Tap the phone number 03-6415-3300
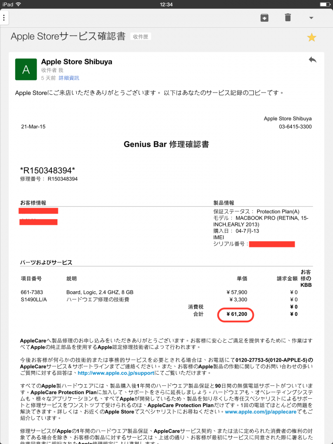The image size is (333, 444). click(296, 127)
